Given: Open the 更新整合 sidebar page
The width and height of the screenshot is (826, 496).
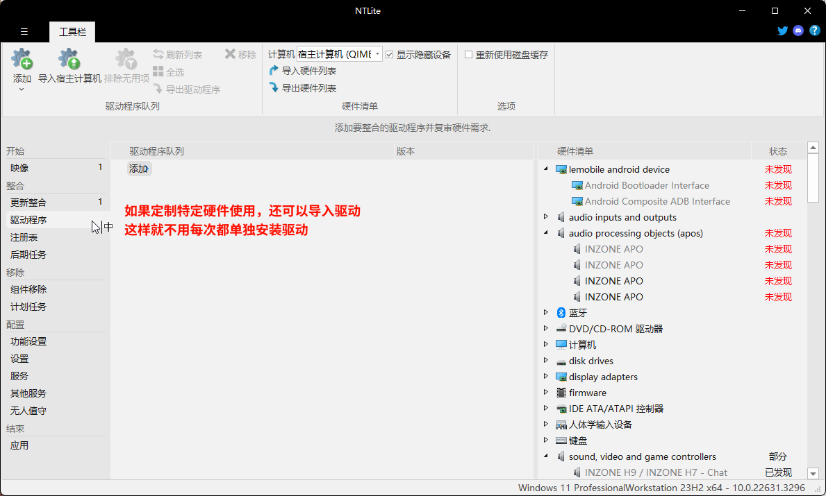Looking at the screenshot, I should [x=56, y=203].
